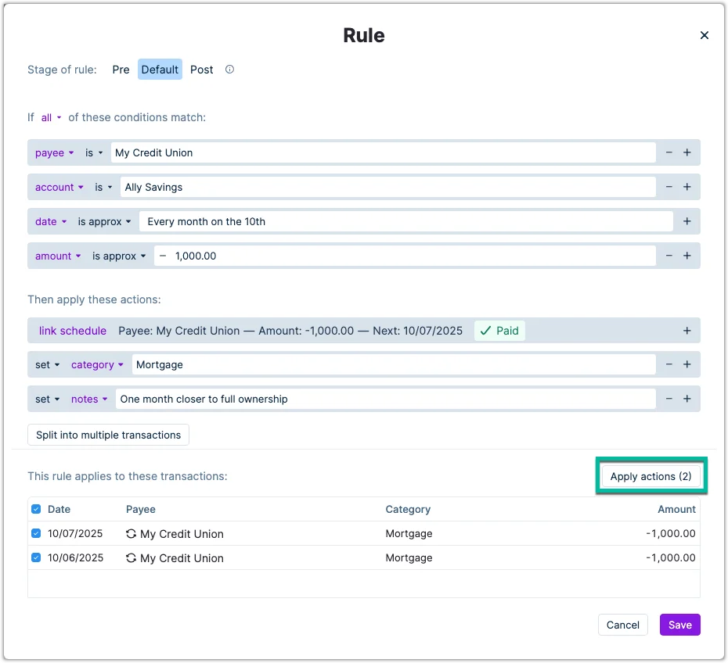The image size is (728, 663).
Task: Uncheck the 10/06/2025 transaction row
Action: click(35, 557)
